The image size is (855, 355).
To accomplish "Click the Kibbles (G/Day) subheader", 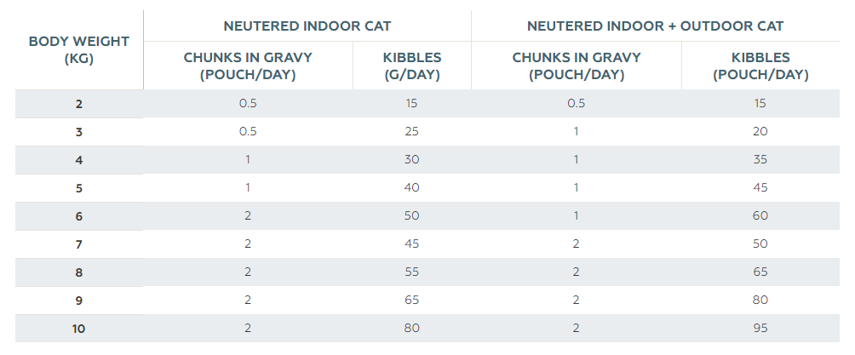I will [411, 66].
